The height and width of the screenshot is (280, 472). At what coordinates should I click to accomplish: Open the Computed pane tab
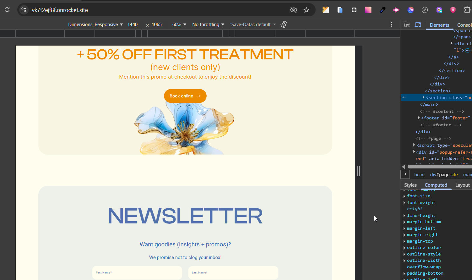(x=436, y=185)
